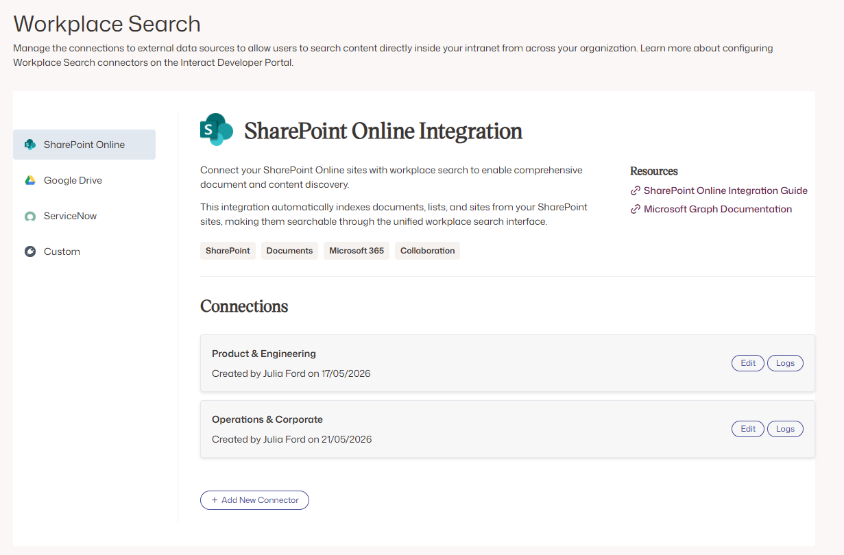Go to the Custom connector tab
The height and width of the screenshot is (555, 844).
point(84,251)
